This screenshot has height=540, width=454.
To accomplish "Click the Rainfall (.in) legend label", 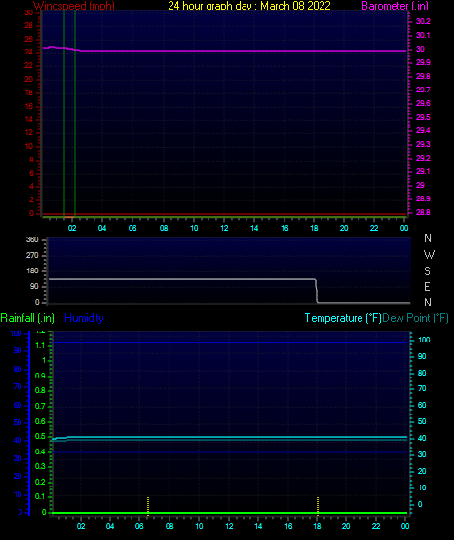I will pyautogui.click(x=27, y=318).
